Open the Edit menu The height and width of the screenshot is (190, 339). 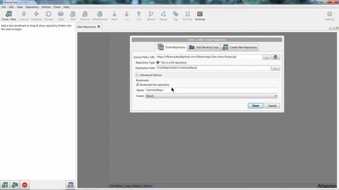point(11,7)
